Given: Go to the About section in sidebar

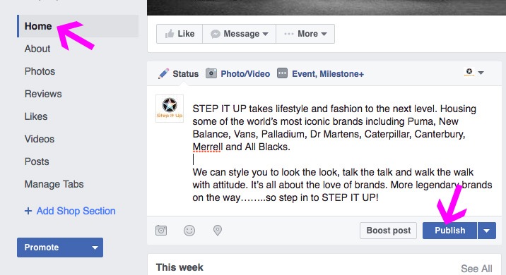Looking at the screenshot, I should (37, 49).
